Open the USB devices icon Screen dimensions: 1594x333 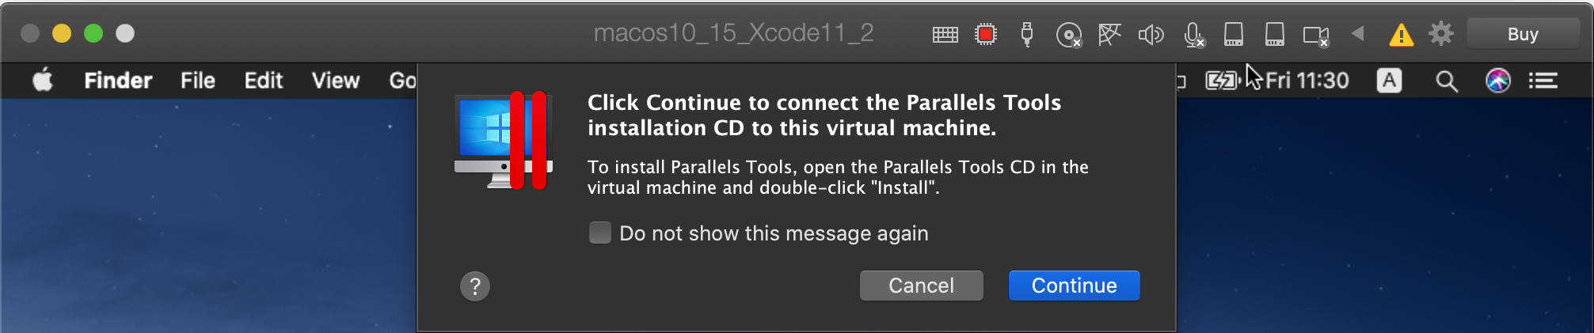tap(1027, 34)
